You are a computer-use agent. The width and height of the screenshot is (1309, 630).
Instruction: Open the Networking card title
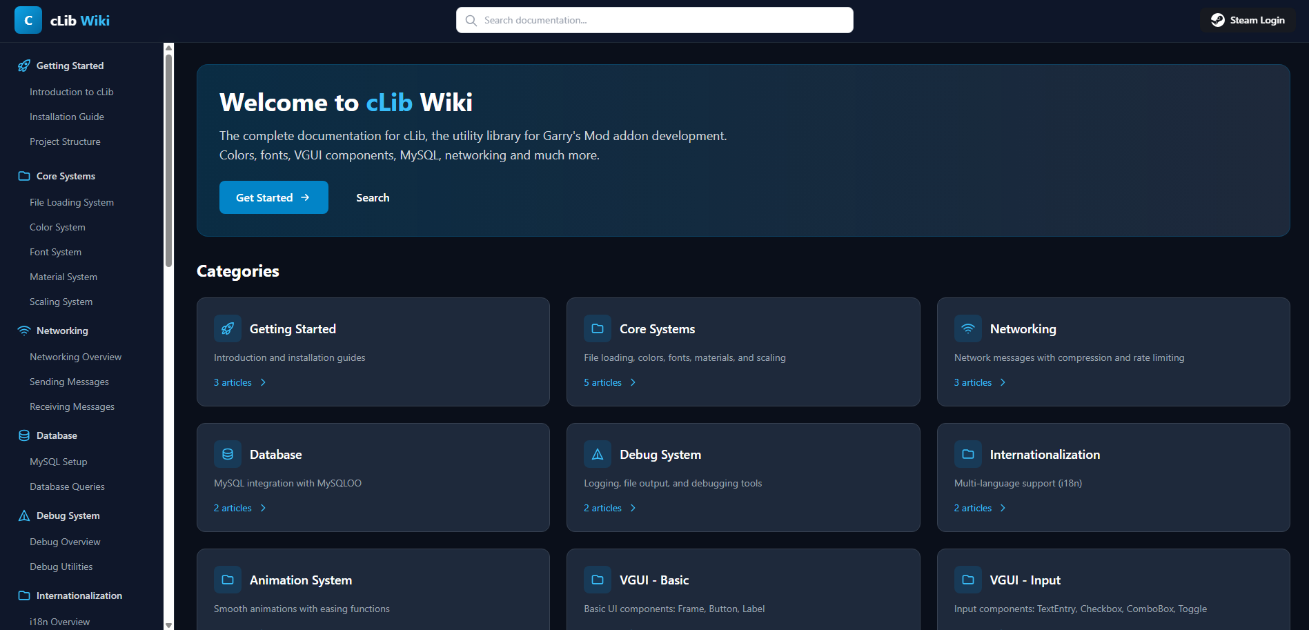coord(1023,329)
